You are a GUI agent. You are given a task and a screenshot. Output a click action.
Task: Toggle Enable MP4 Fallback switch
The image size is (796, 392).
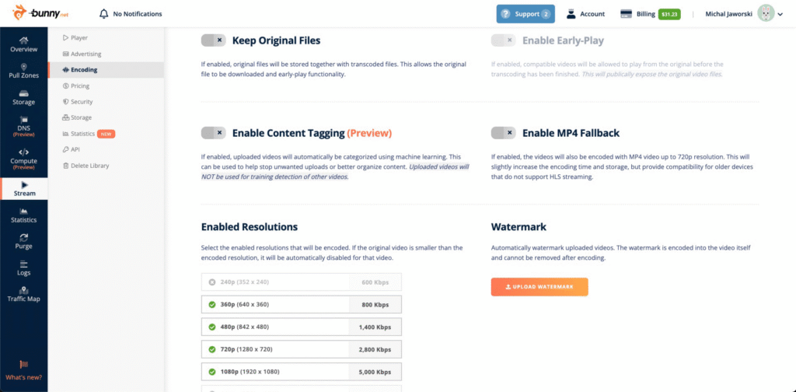point(503,133)
